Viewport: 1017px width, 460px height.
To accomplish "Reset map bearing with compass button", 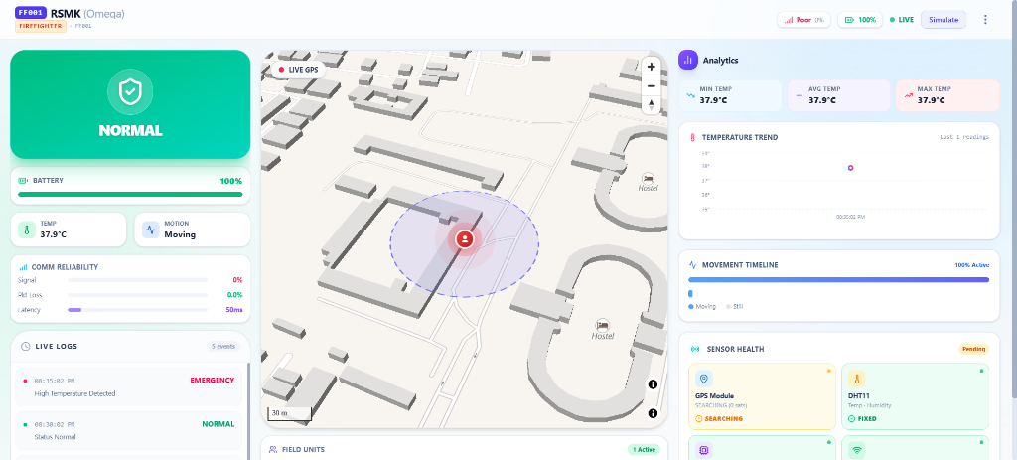I will (x=652, y=105).
